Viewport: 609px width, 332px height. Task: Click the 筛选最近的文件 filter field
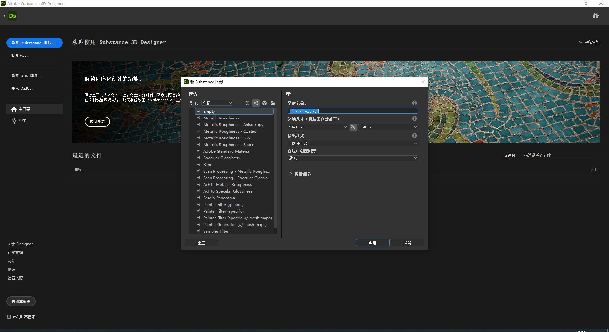coord(561,155)
